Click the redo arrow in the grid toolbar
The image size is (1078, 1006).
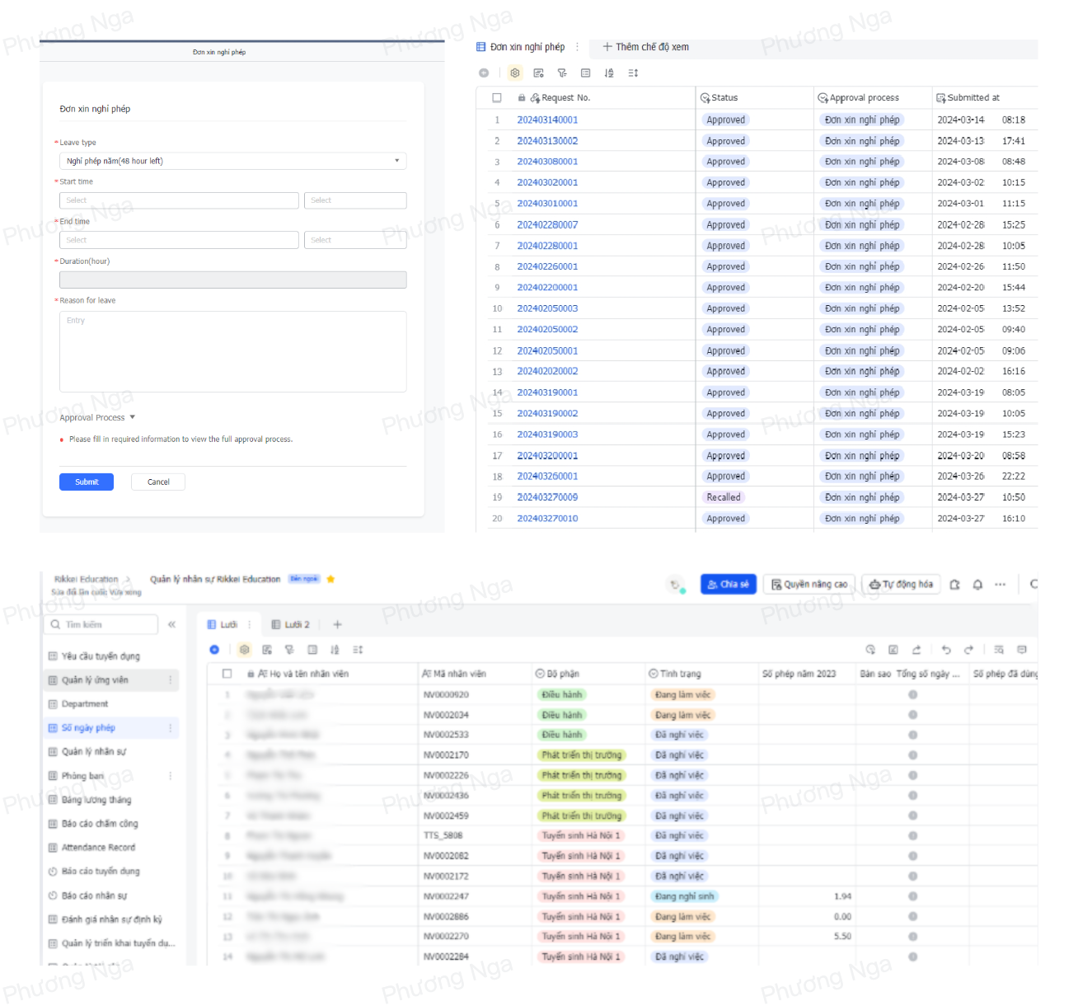coord(968,650)
